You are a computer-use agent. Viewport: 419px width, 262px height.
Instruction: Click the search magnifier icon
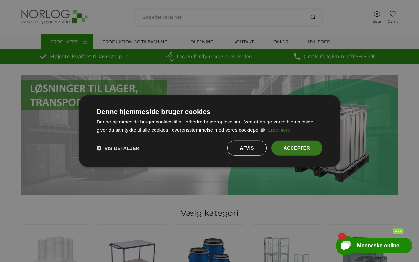(313, 17)
